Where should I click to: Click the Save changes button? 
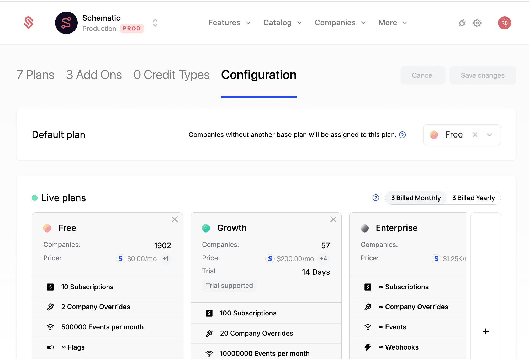(483, 76)
